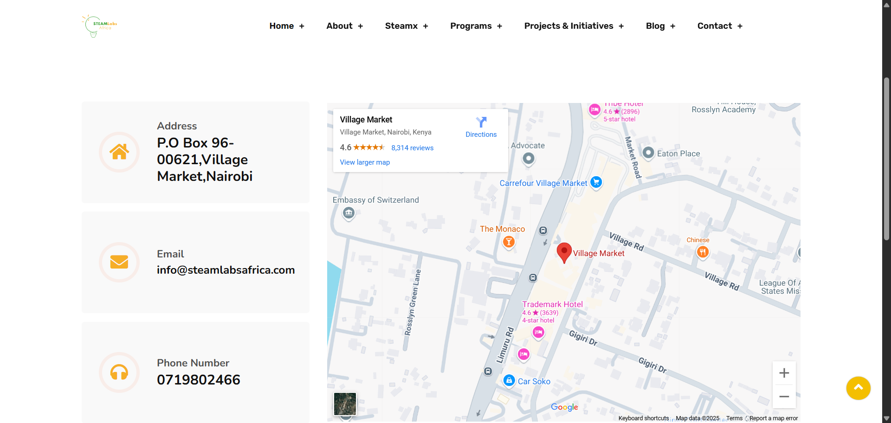
Task: Open the map Terms link
Action: pyautogui.click(x=734, y=418)
